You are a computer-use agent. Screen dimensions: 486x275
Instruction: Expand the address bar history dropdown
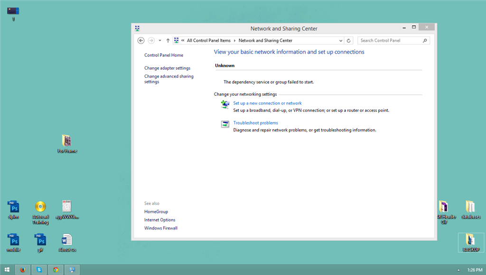341,41
